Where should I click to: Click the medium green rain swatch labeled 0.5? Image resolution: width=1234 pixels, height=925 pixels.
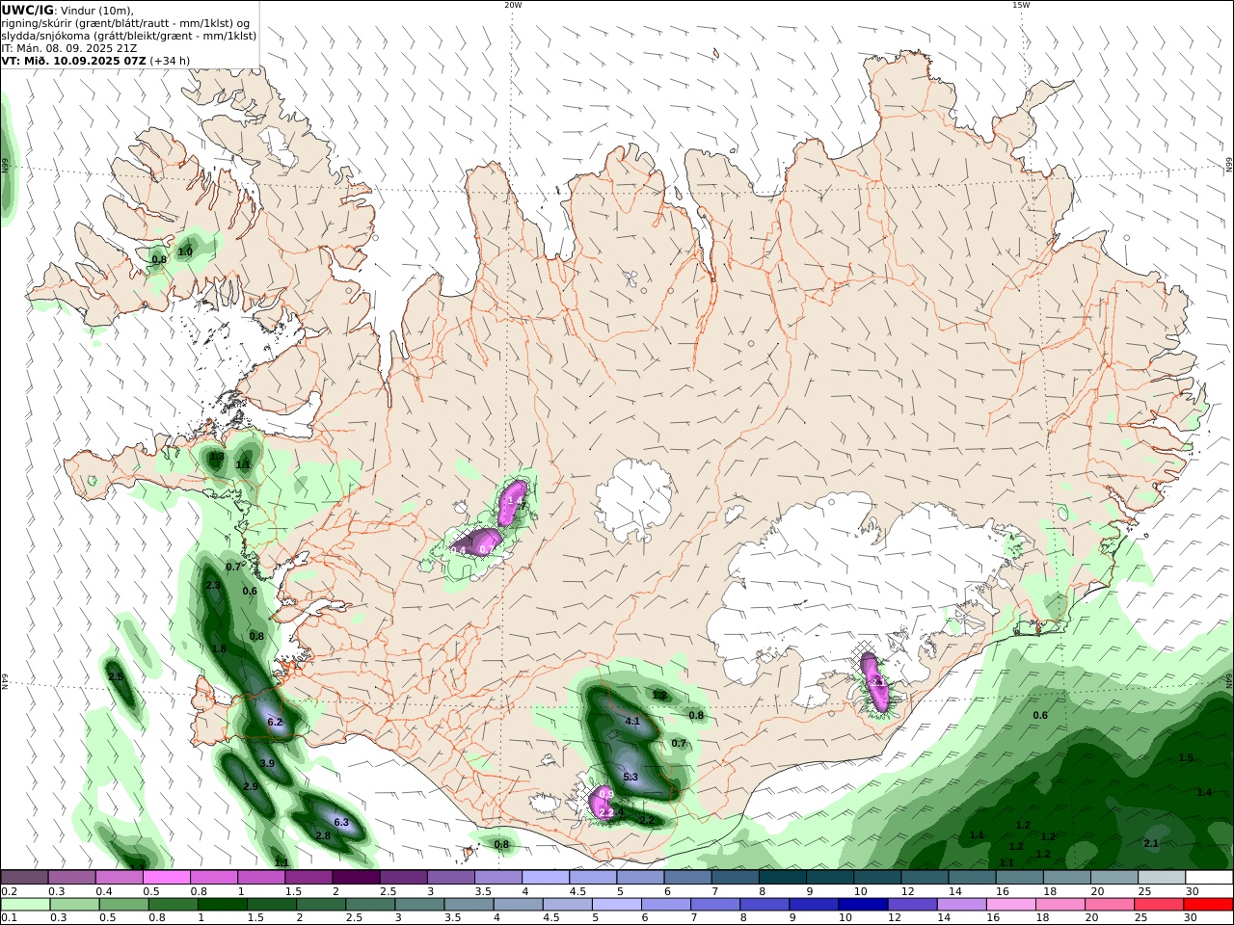(x=123, y=905)
